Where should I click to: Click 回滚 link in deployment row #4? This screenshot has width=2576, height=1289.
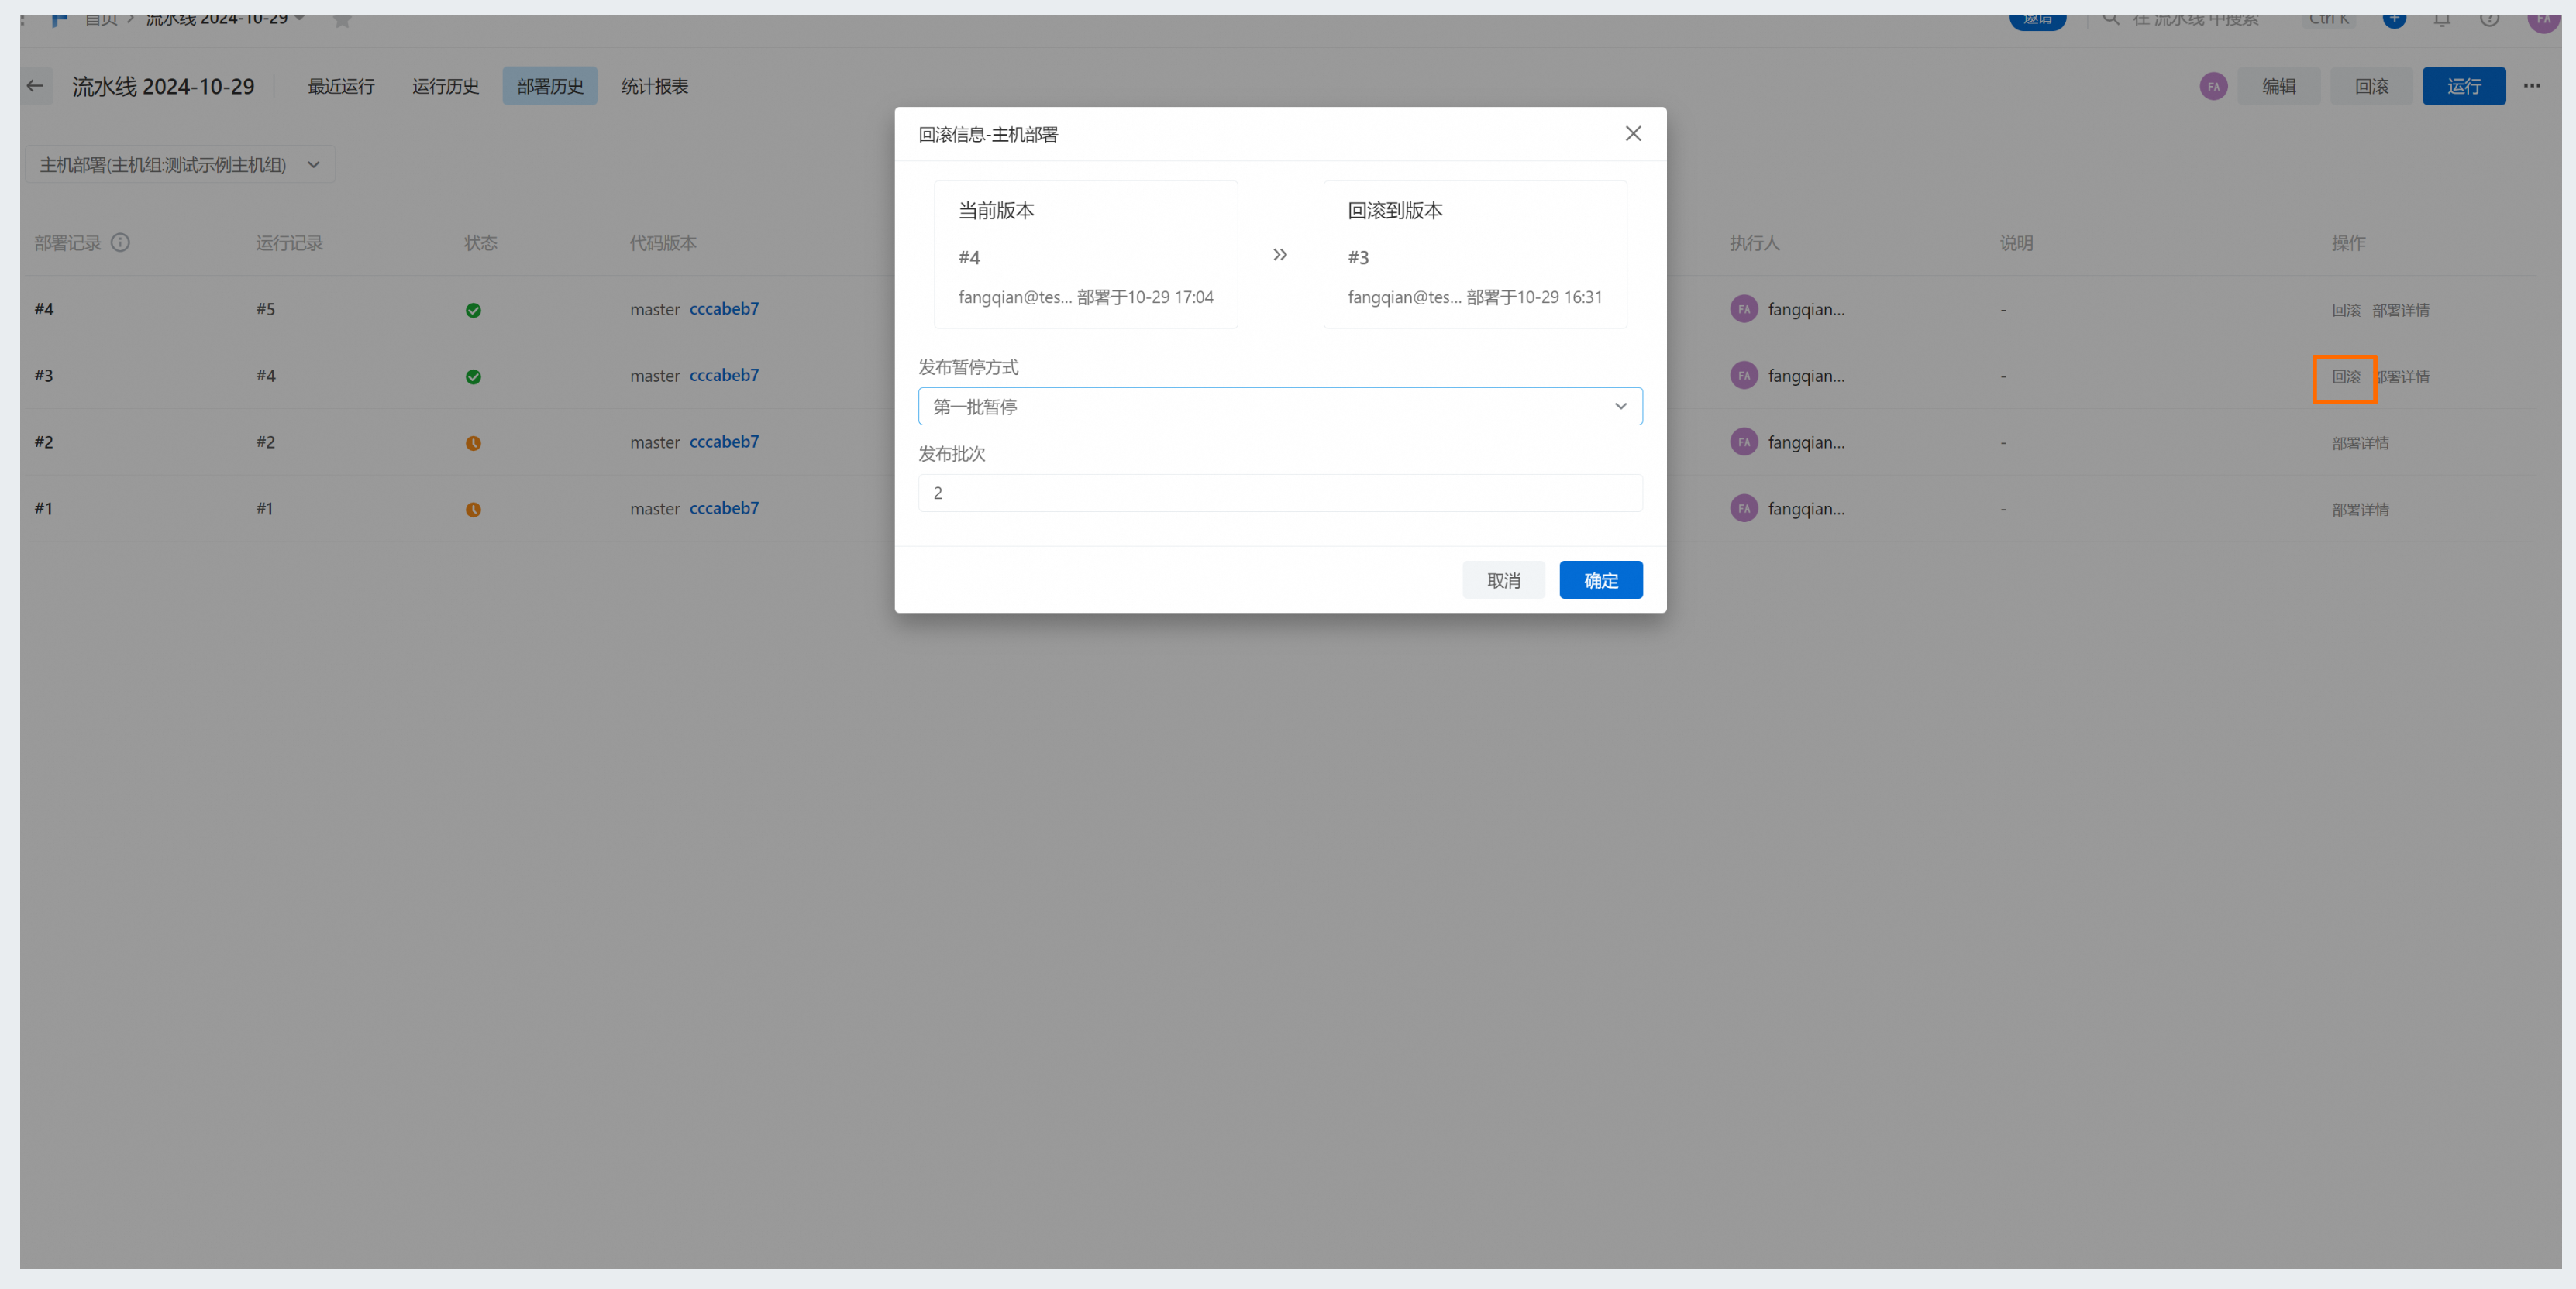2346,310
